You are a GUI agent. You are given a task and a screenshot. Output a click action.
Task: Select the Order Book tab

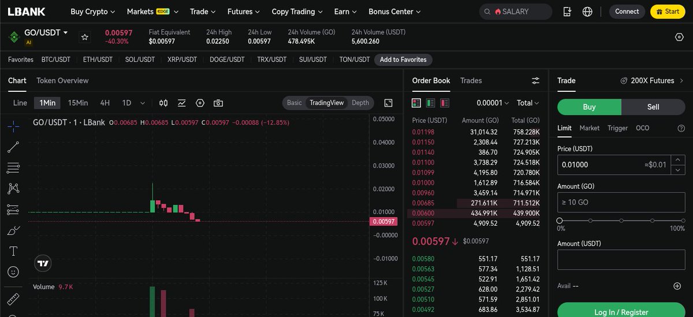[431, 81]
